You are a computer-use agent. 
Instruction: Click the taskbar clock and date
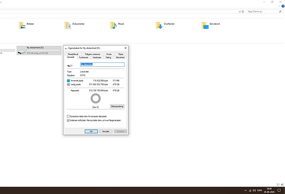[x=269, y=191]
